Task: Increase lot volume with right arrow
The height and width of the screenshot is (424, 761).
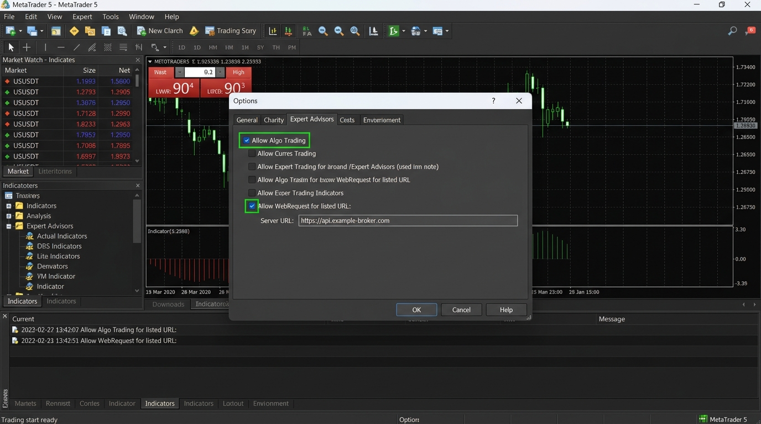Action: [x=220, y=72]
